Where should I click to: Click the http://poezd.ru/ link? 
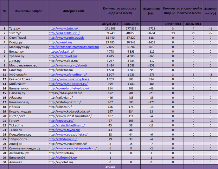(61, 42)
